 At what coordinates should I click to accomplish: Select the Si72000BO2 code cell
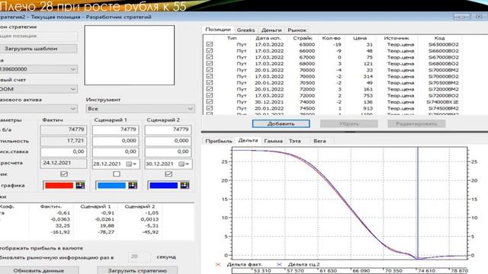tap(443, 96)
